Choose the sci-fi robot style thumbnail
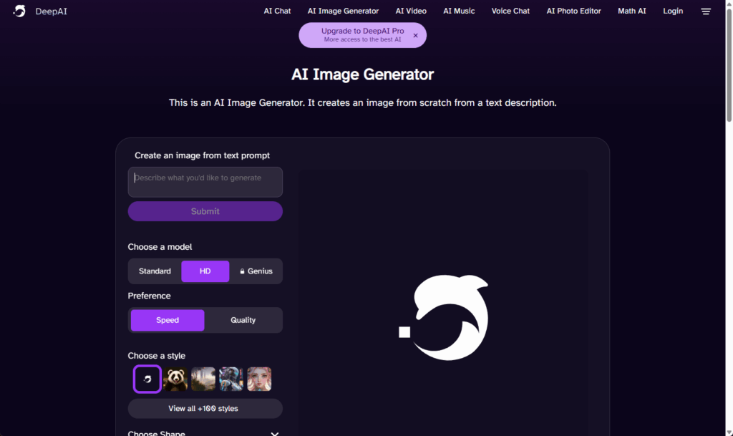Viewport: 733px width, 436px height. tap(231, 379)
